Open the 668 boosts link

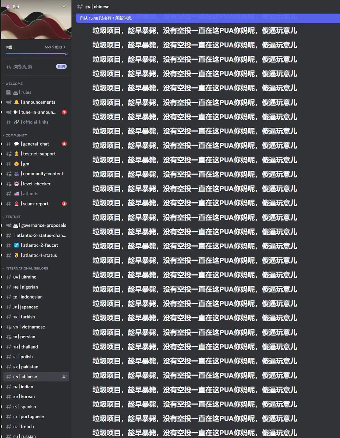tap(55, 47)
